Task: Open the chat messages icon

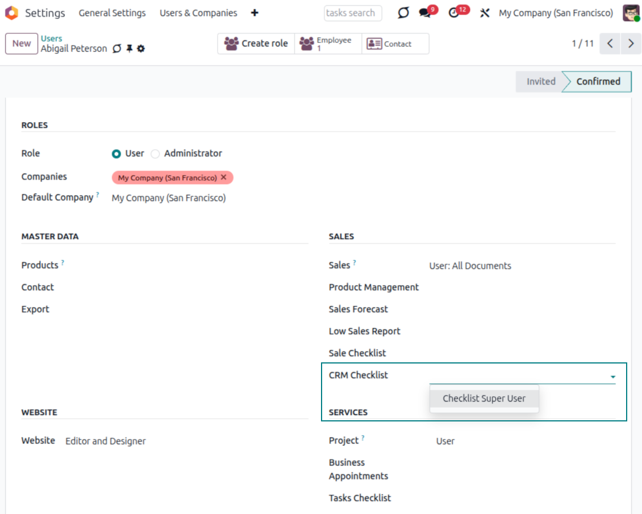Action: (x=426, y=13)
